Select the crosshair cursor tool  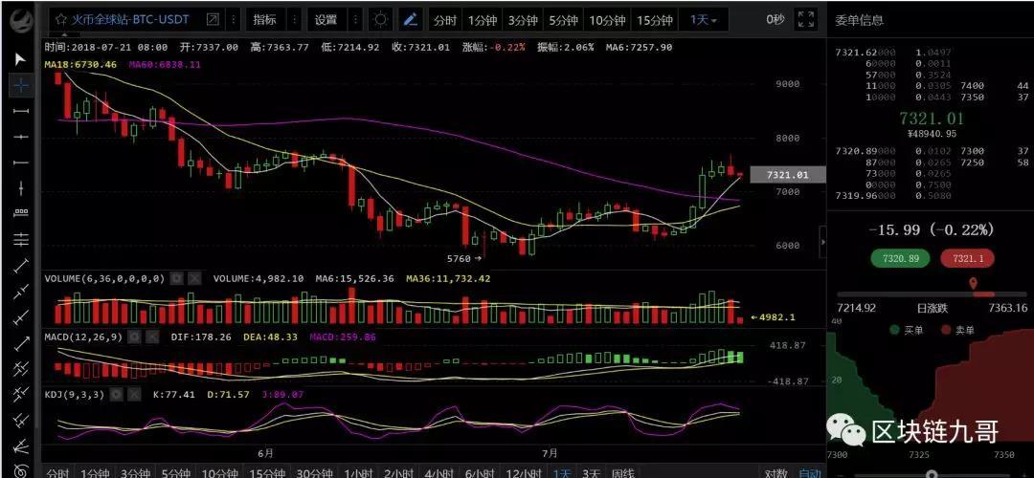21,85
